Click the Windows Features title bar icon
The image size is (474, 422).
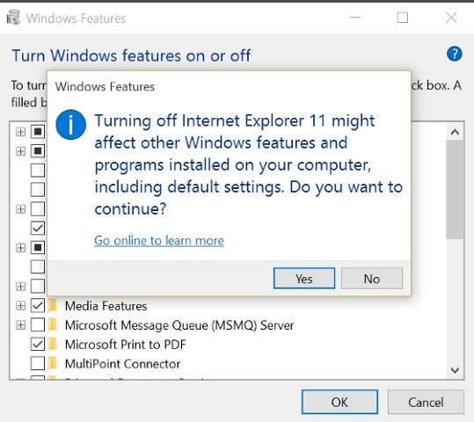coord(13,18)
